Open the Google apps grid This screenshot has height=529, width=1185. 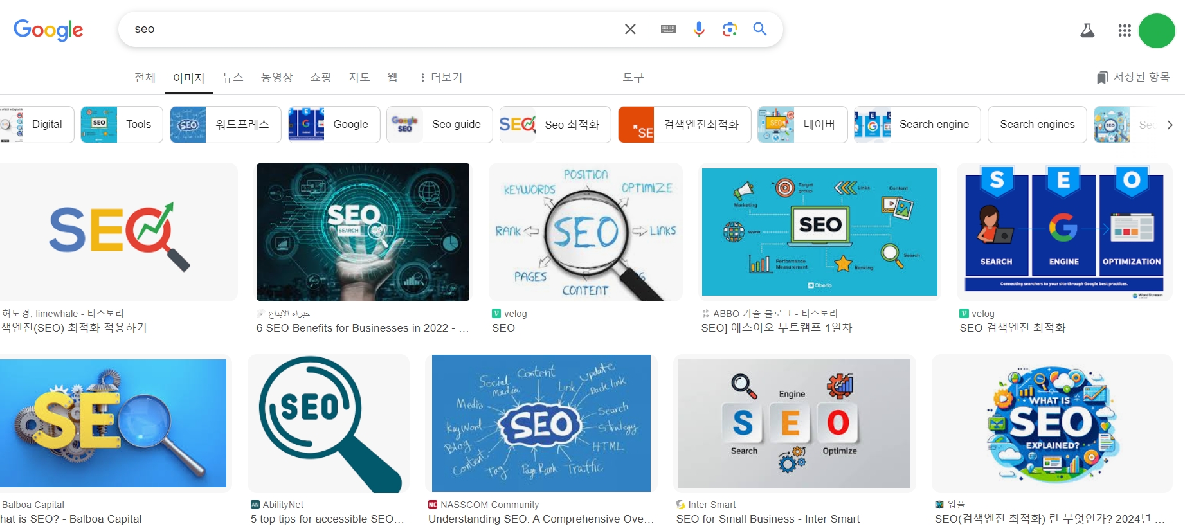pyautogui.click(x=1124, y=30)
